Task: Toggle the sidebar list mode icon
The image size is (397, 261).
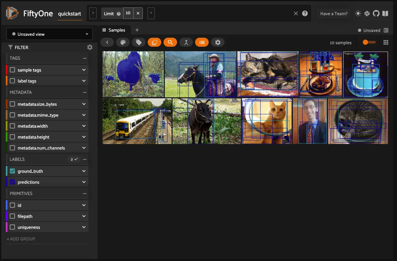Action: [202, 42]
